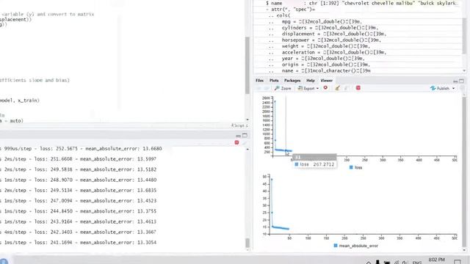Viewport: 470px width, 264px height.
Task: Toggle the loss legend series
Action: tap(355, 168)
